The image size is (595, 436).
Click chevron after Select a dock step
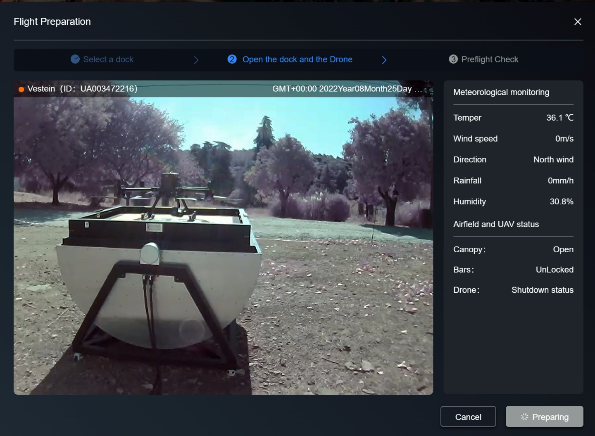tap(196, 60)
